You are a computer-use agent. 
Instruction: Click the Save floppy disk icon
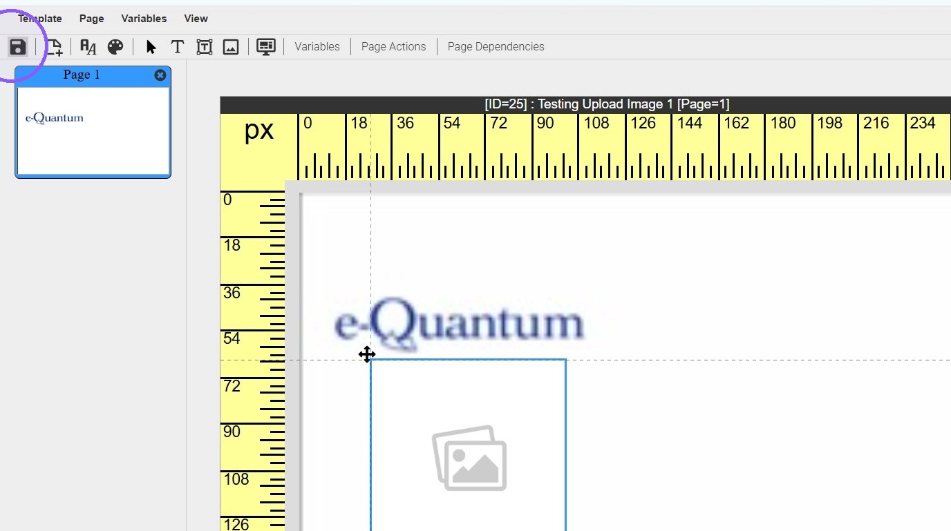click(17, 47)
